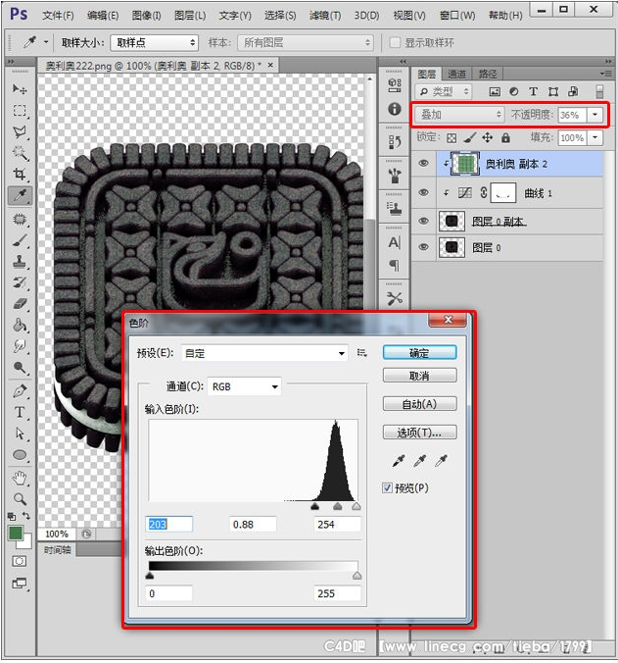This screenshot has height=663, width=618.
Task: Select the Horizontal Type tool
Action: 20,412
